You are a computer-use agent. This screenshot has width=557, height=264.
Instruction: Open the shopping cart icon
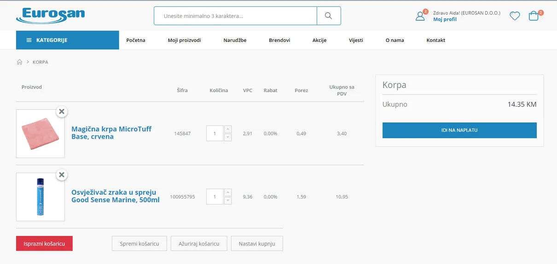point(534,16)
